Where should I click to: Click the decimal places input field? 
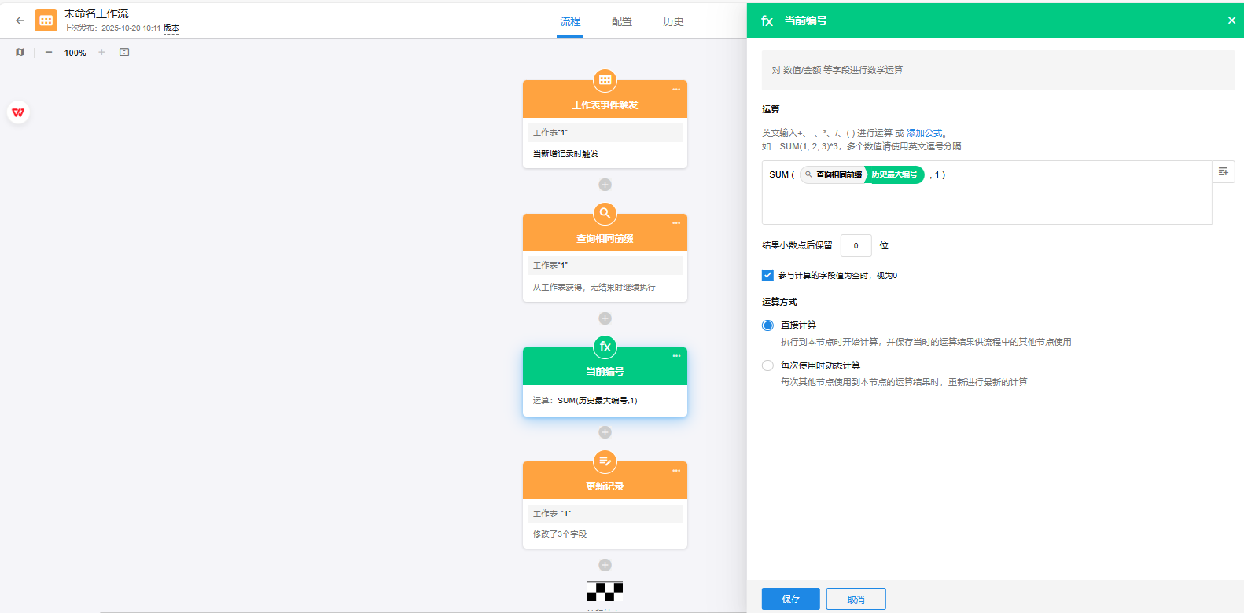click(x=856, y=246)
